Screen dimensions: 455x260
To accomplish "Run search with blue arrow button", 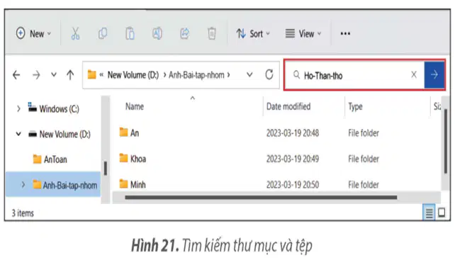I will [434, 75].
